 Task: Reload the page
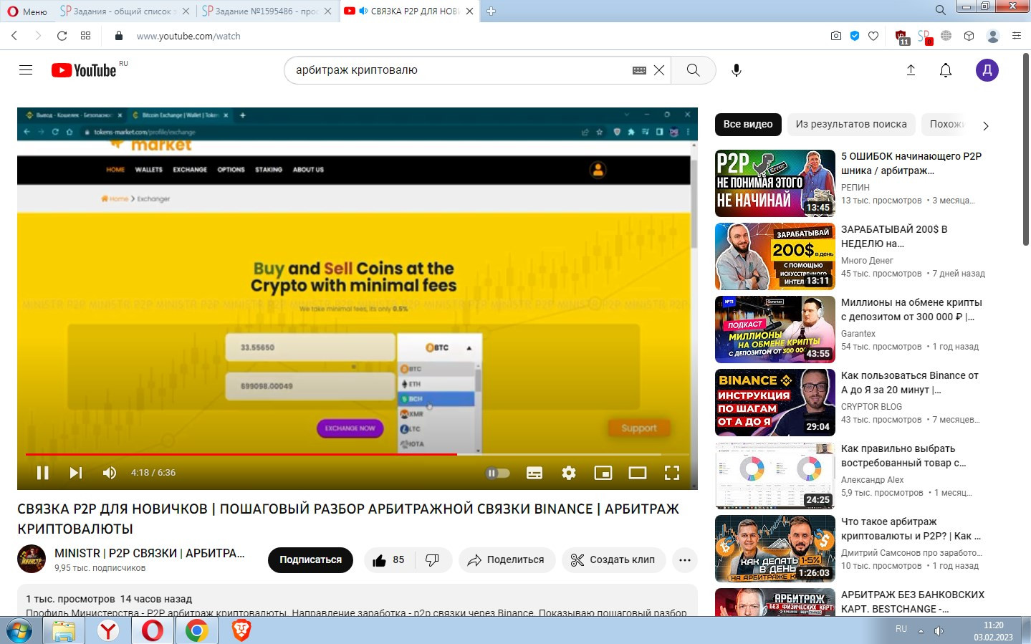pyautogui.click(x=62, y=36)
